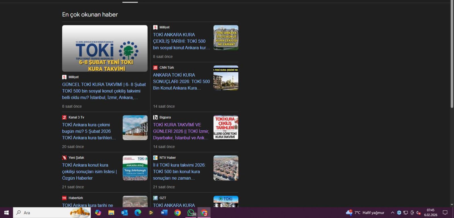Open the Copilot app icon
Screen dimensions: 454x218
[x=98, y=213]
